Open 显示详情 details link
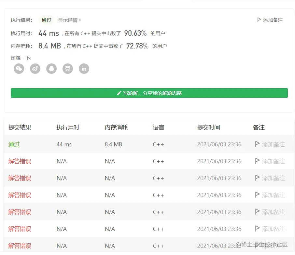Screen dimensions: 295x255 click(x=69, y=20)
